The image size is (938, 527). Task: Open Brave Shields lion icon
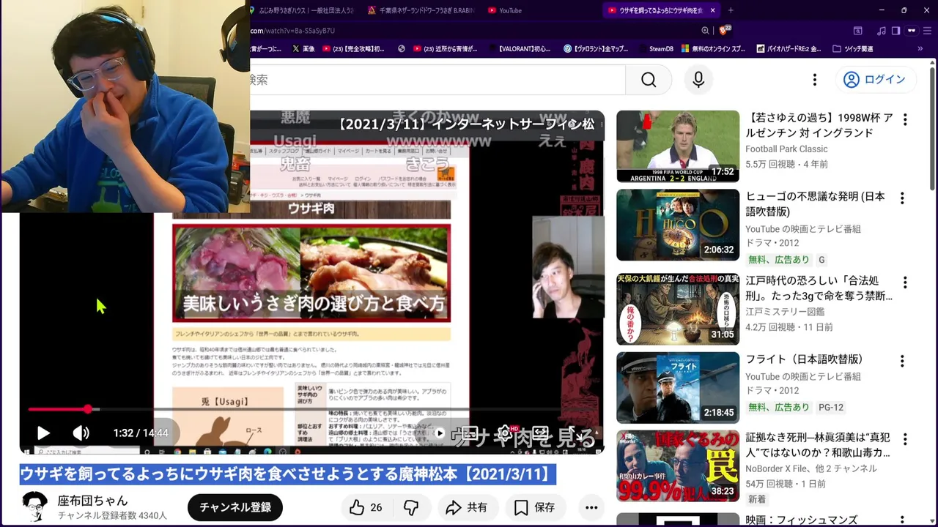(x=724, y=31)
